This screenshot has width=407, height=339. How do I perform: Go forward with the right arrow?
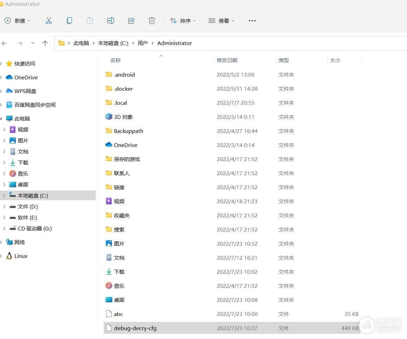pyautogui.click(x=20, y=43)
